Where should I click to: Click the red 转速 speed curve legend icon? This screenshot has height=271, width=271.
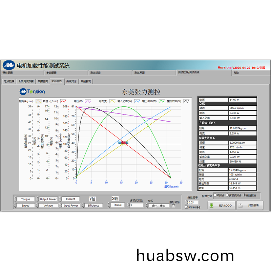pos(63,101)
